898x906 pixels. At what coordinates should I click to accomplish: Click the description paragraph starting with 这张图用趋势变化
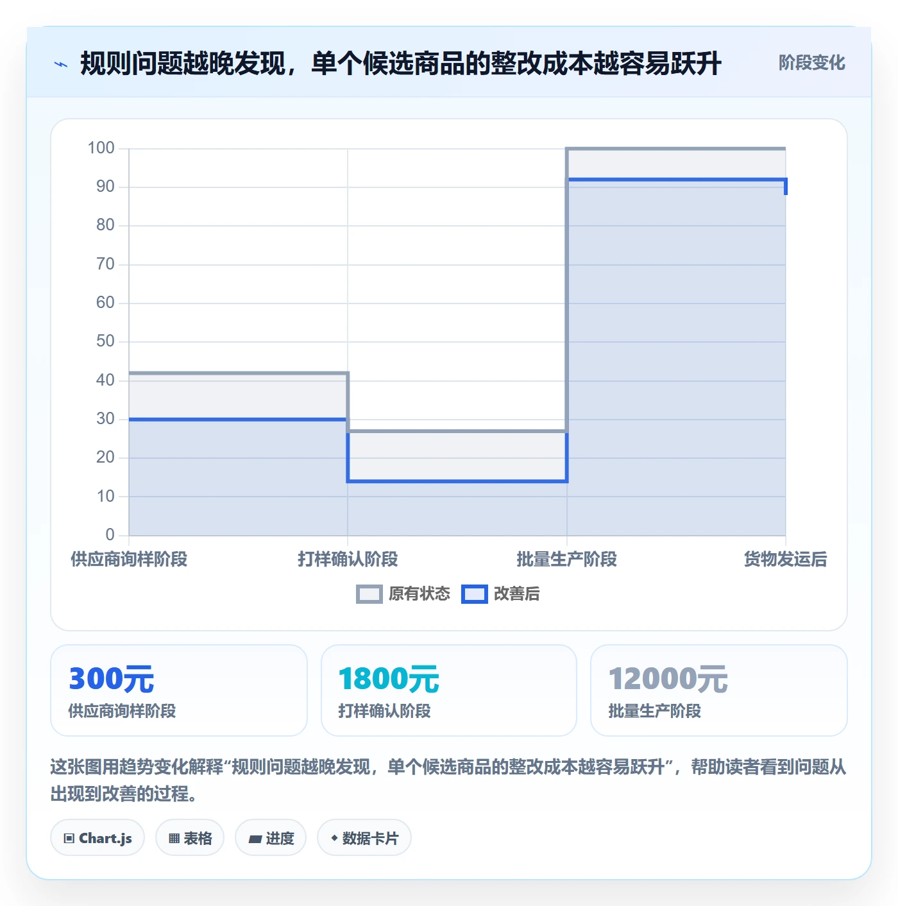pyautogui.click(x=448, y=780)
